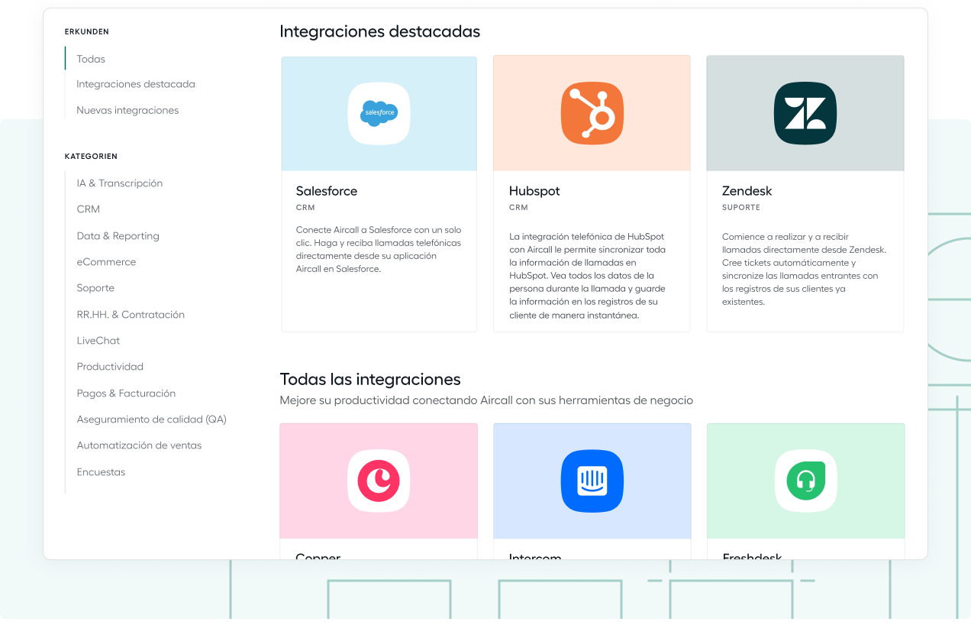Choose the eCommerce category
This screenshot has height=625, width=971.
106,262
